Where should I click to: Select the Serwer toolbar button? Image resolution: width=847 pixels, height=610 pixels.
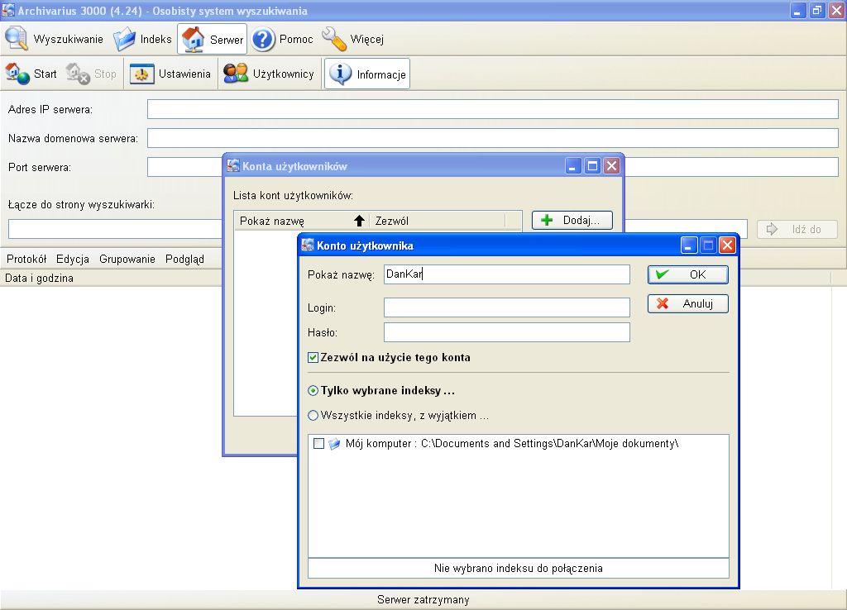pos(213,39)
